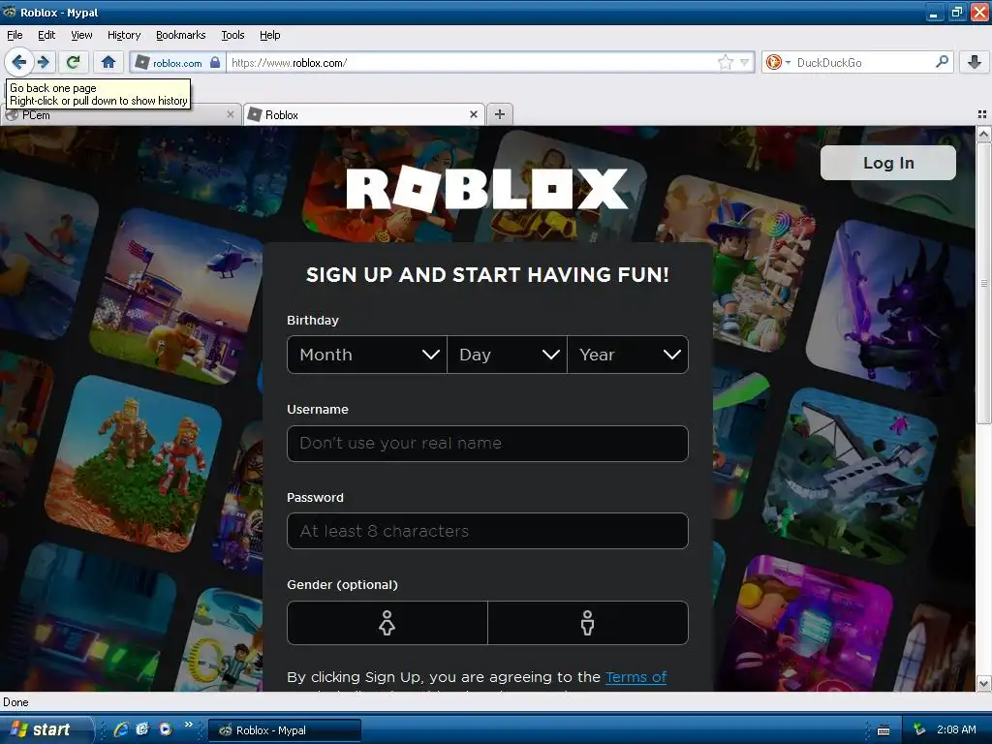Go back one page with back arrow
This screenshot has height=744, width=992.
point(19,62)
